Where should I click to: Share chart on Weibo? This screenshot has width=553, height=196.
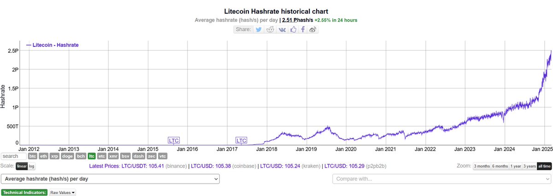(313, 29)
